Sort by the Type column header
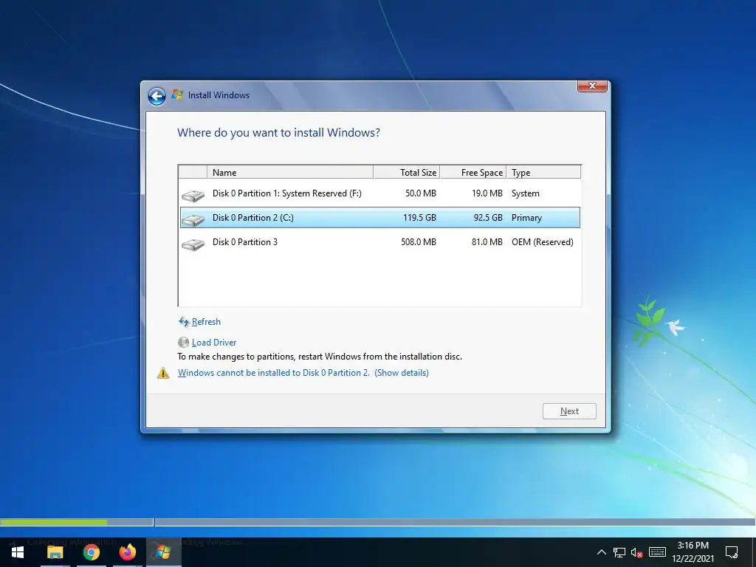This screenshot has width=756, height=567. (x=543, y=172)
